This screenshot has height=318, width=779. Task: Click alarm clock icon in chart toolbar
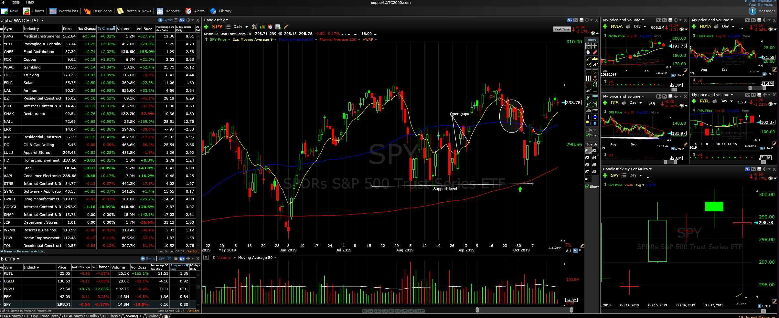pyautogui.click(x=270, y=27)
